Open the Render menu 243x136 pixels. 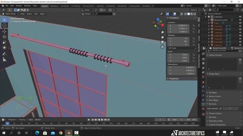[x=19, y=6]
